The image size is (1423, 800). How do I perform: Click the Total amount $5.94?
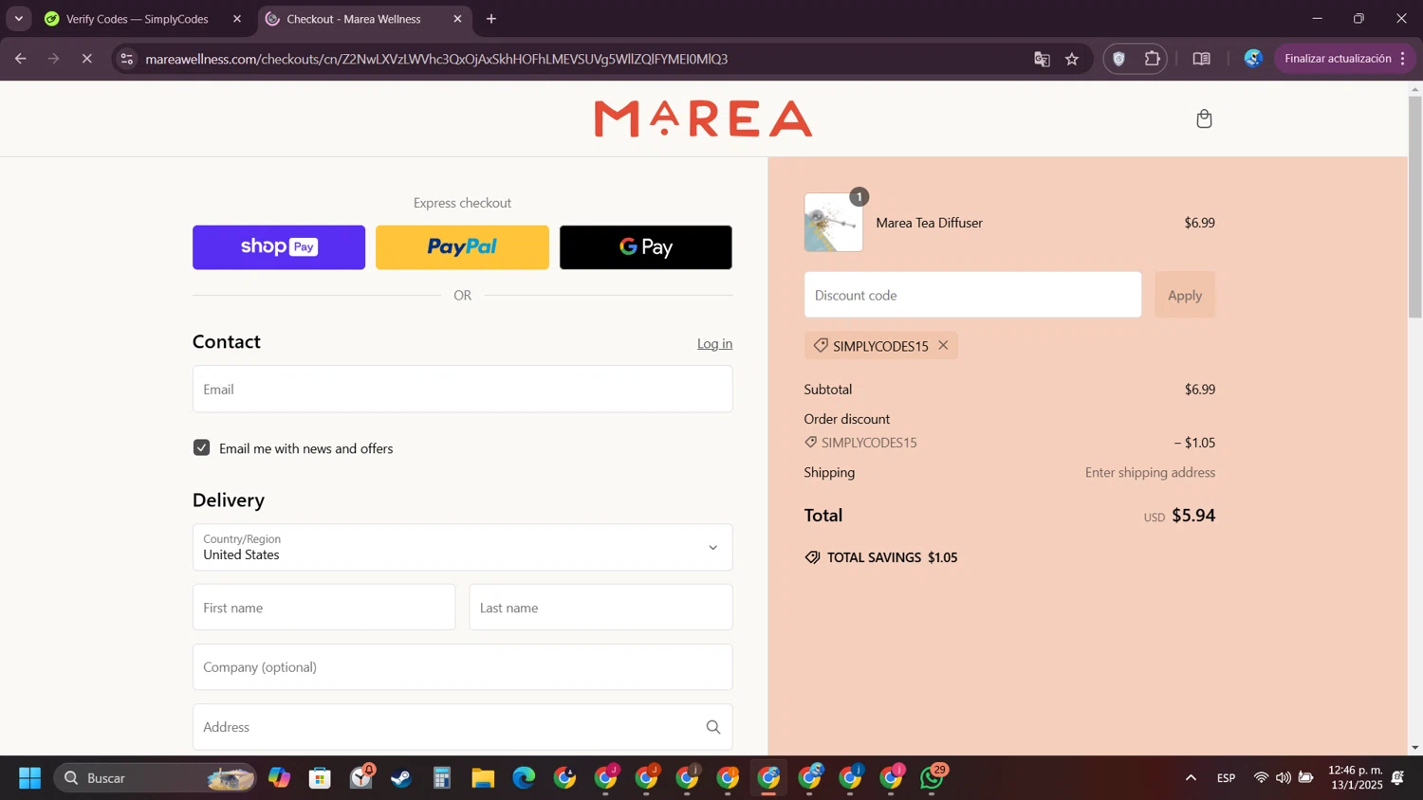1193,516
